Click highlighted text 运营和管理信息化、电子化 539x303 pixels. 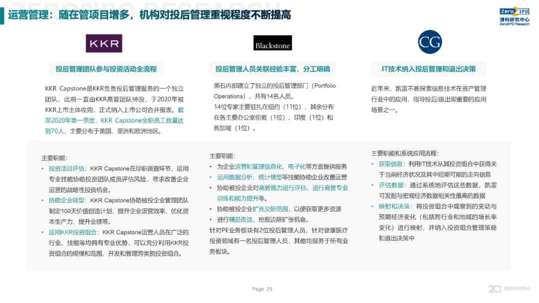pos(270,167)
